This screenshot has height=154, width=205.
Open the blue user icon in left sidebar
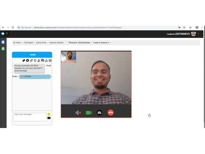3,42
